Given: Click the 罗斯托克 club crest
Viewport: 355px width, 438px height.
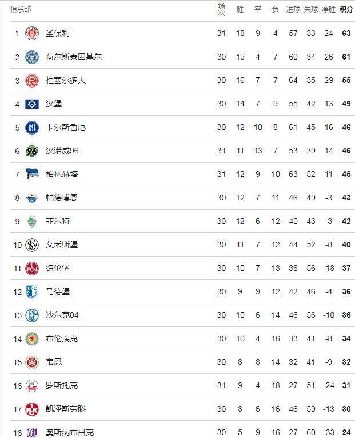Looking at the screenshot, I should 32,386.
